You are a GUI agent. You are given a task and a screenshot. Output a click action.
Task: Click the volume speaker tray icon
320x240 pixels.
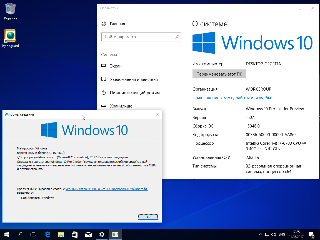click(x=273, y=234)
